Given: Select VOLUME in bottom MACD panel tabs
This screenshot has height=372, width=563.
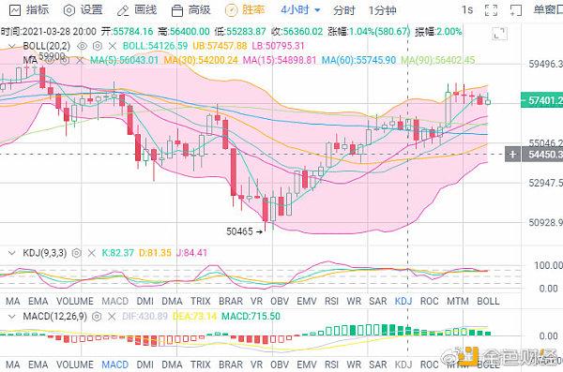Looking at the screenshot, I should point(75,365).
